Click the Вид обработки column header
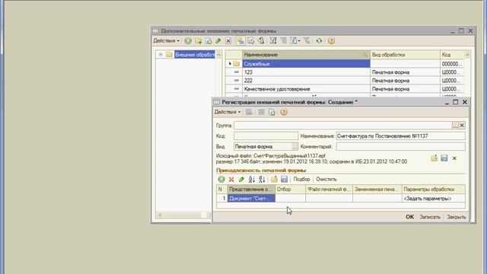 (405, 55)
